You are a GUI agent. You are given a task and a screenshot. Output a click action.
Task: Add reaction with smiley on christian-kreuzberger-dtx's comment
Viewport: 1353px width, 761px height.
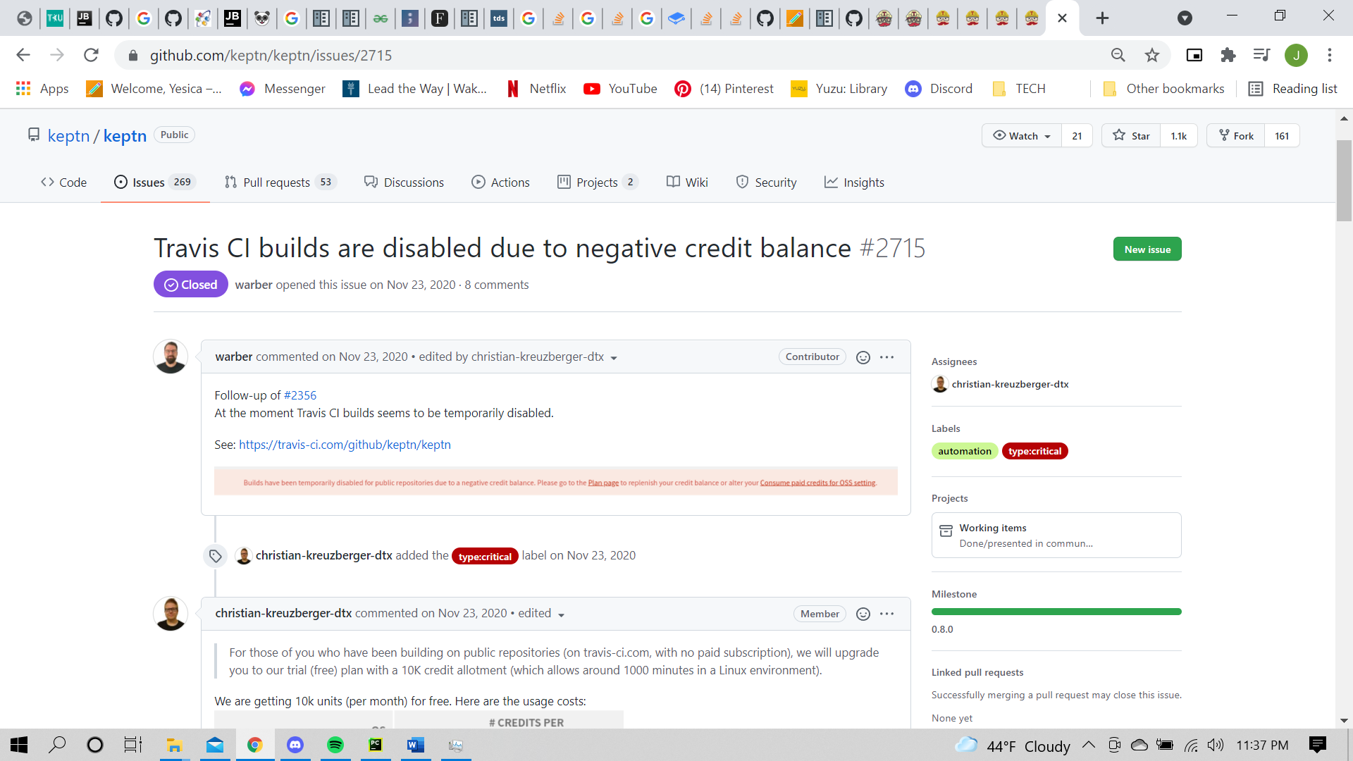tap(863, 614)
